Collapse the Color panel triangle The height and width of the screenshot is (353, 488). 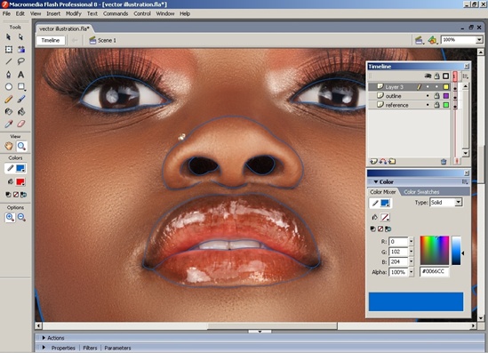[x=376, y=181]
